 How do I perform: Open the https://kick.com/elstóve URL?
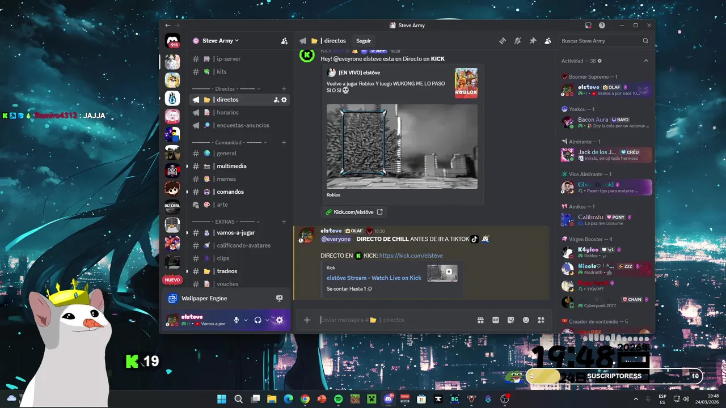411,256
